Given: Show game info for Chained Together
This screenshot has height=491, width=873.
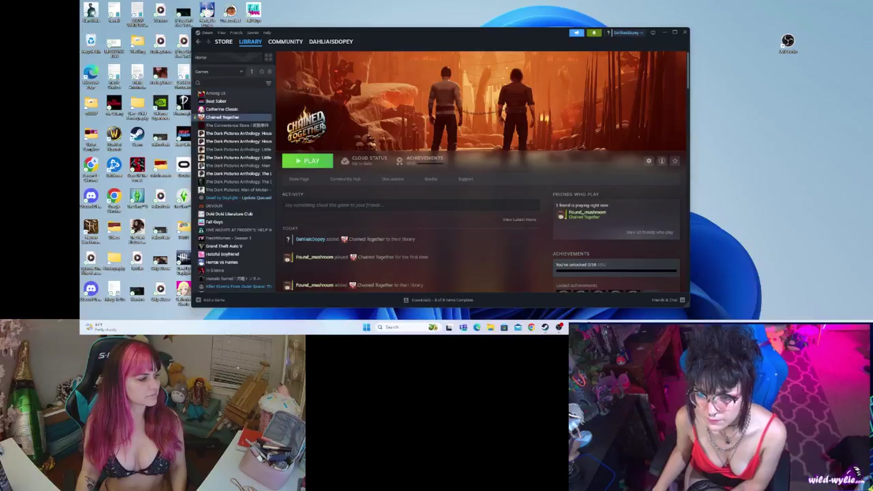Looking at the screenshot, I should (662, 161).
